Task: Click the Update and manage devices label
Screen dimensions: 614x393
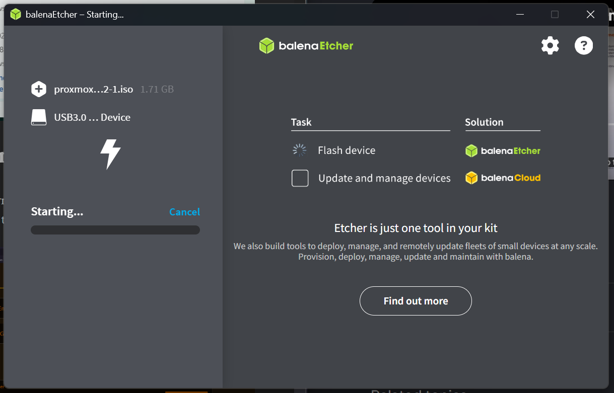Action: tap(384, 178)
